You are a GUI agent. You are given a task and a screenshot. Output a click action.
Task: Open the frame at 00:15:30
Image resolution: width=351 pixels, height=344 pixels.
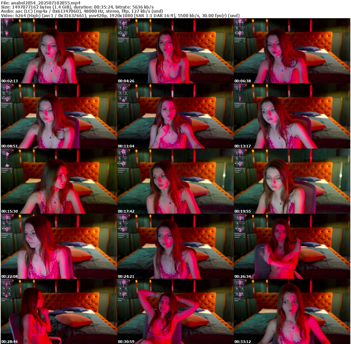(x=59, y=181)
